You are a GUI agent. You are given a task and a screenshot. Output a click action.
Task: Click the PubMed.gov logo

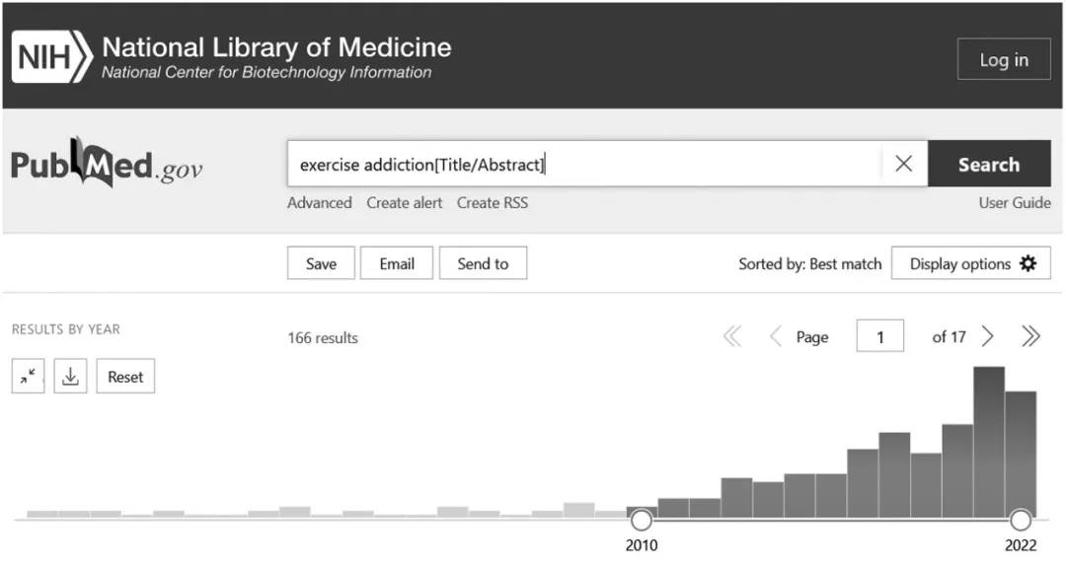[107, 165]
